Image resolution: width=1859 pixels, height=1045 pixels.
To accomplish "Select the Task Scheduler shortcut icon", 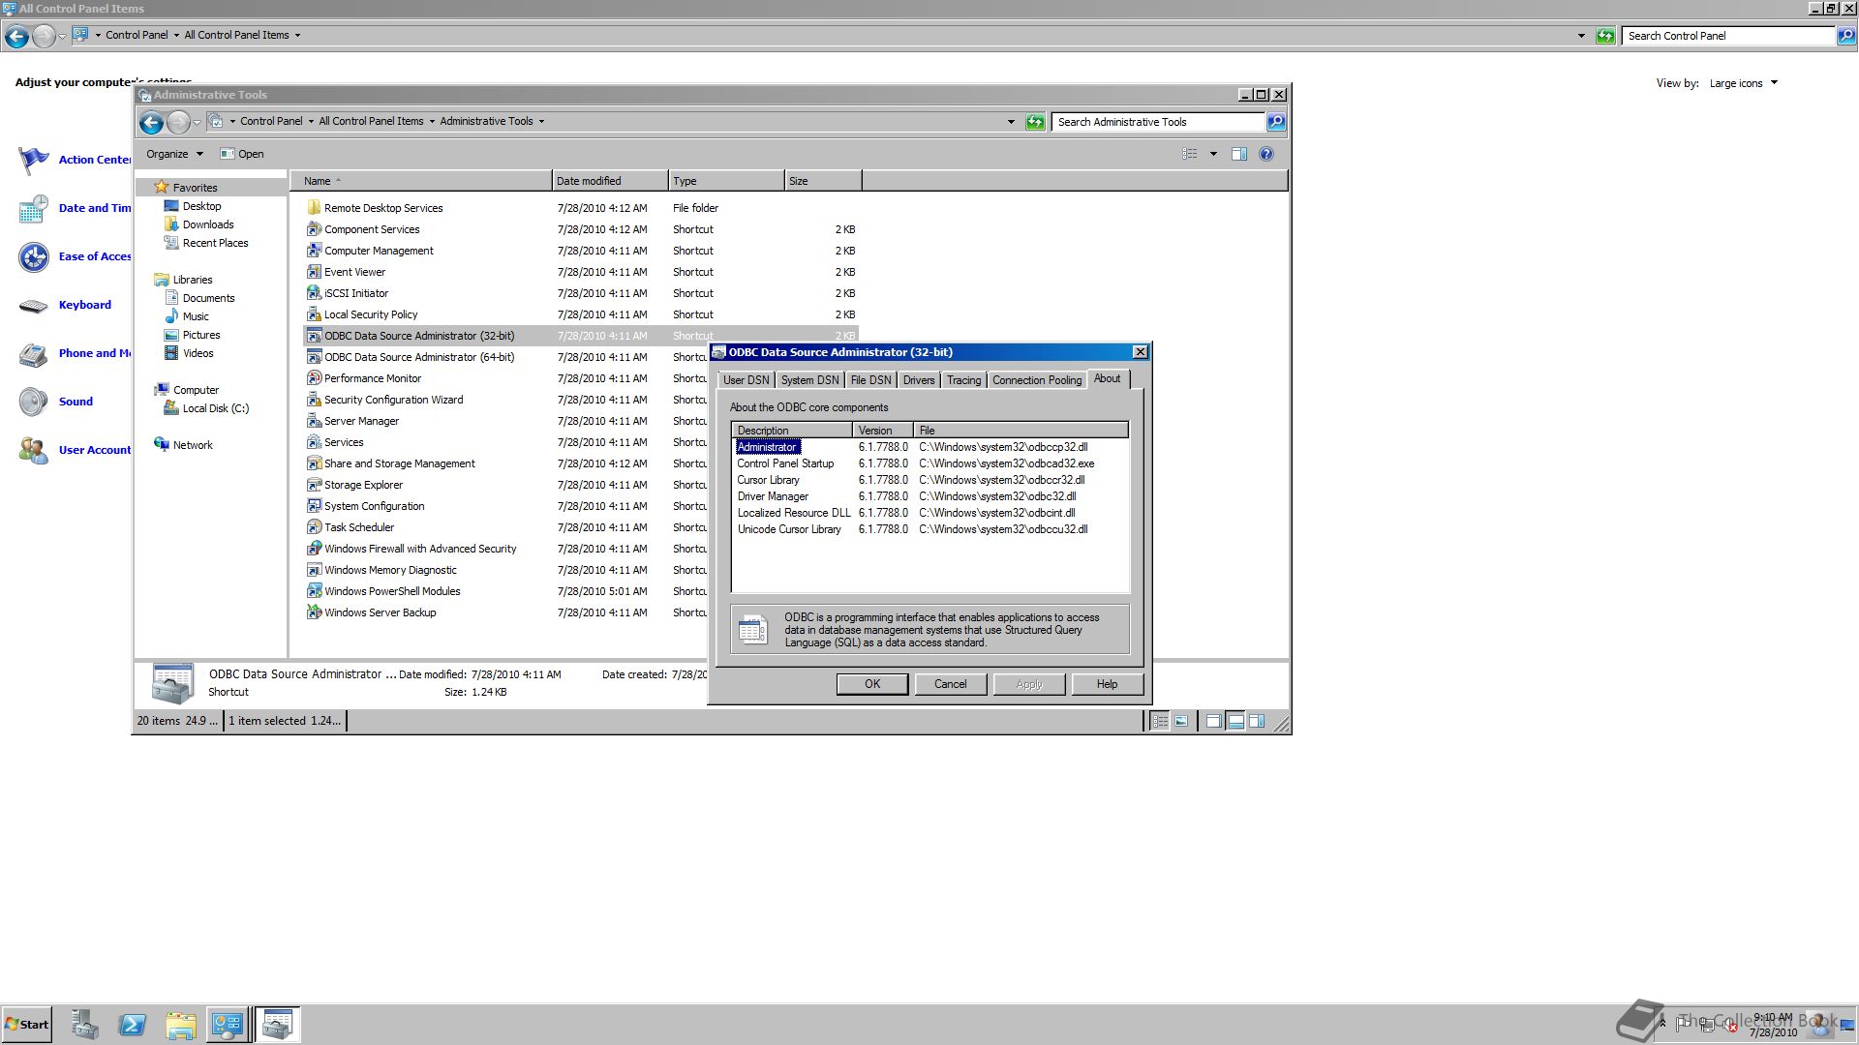I will 314,527.
